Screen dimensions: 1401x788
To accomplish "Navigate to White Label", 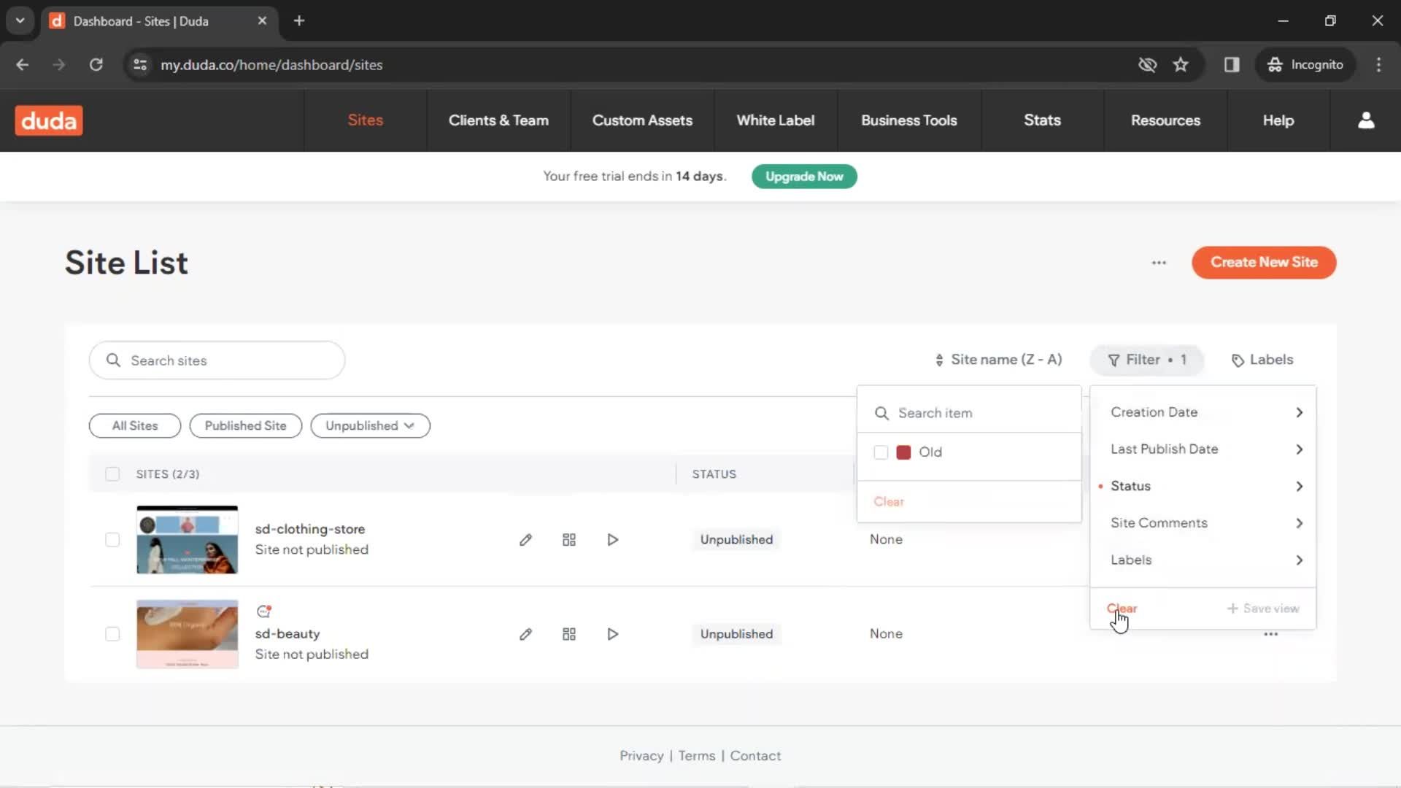I will point(775,120).
